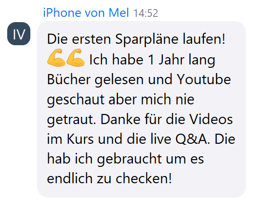Click the word endlich on last line
The height and width of the screenshot is (201, 259).
point(69,179)
